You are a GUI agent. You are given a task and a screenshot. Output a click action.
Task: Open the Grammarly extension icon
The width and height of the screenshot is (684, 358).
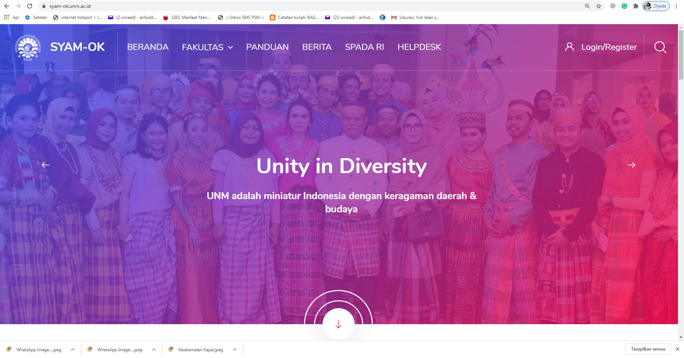(624, 6)
